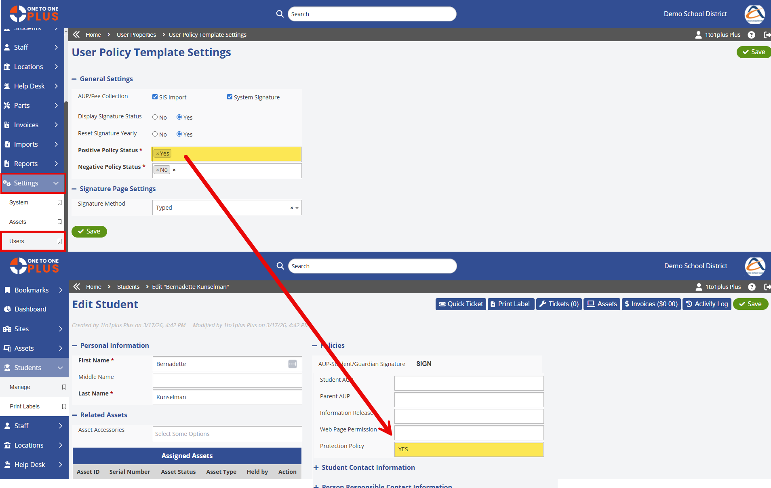Open the Imports sidebar menu
Image resolution: width=771 pixels, height=488 pixels.
32,144
